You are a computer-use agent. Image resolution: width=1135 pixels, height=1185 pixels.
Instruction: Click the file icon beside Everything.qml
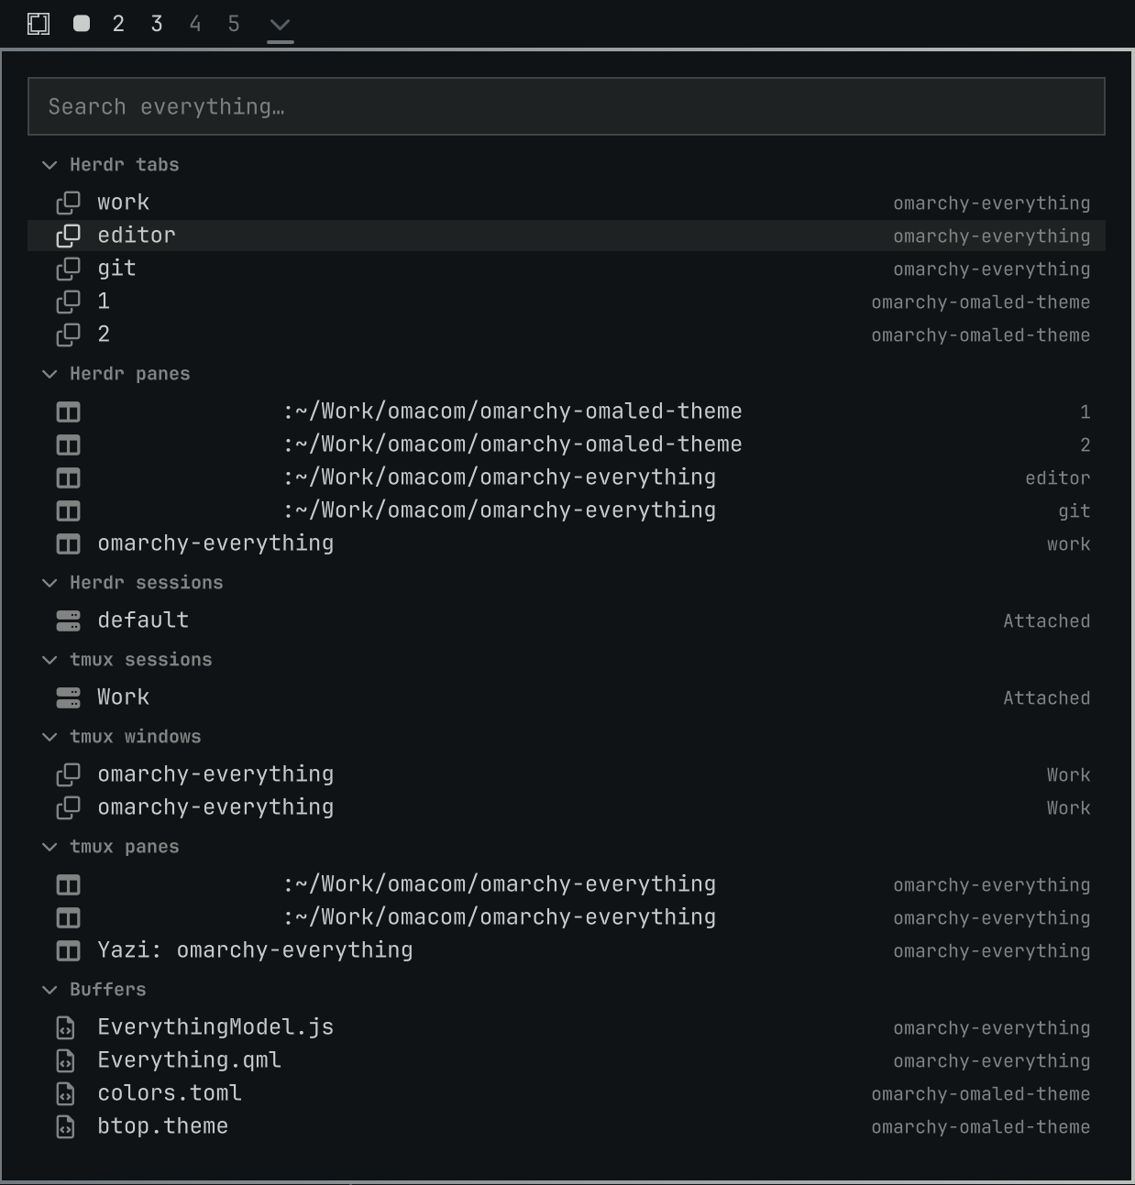coord(66,1061)
